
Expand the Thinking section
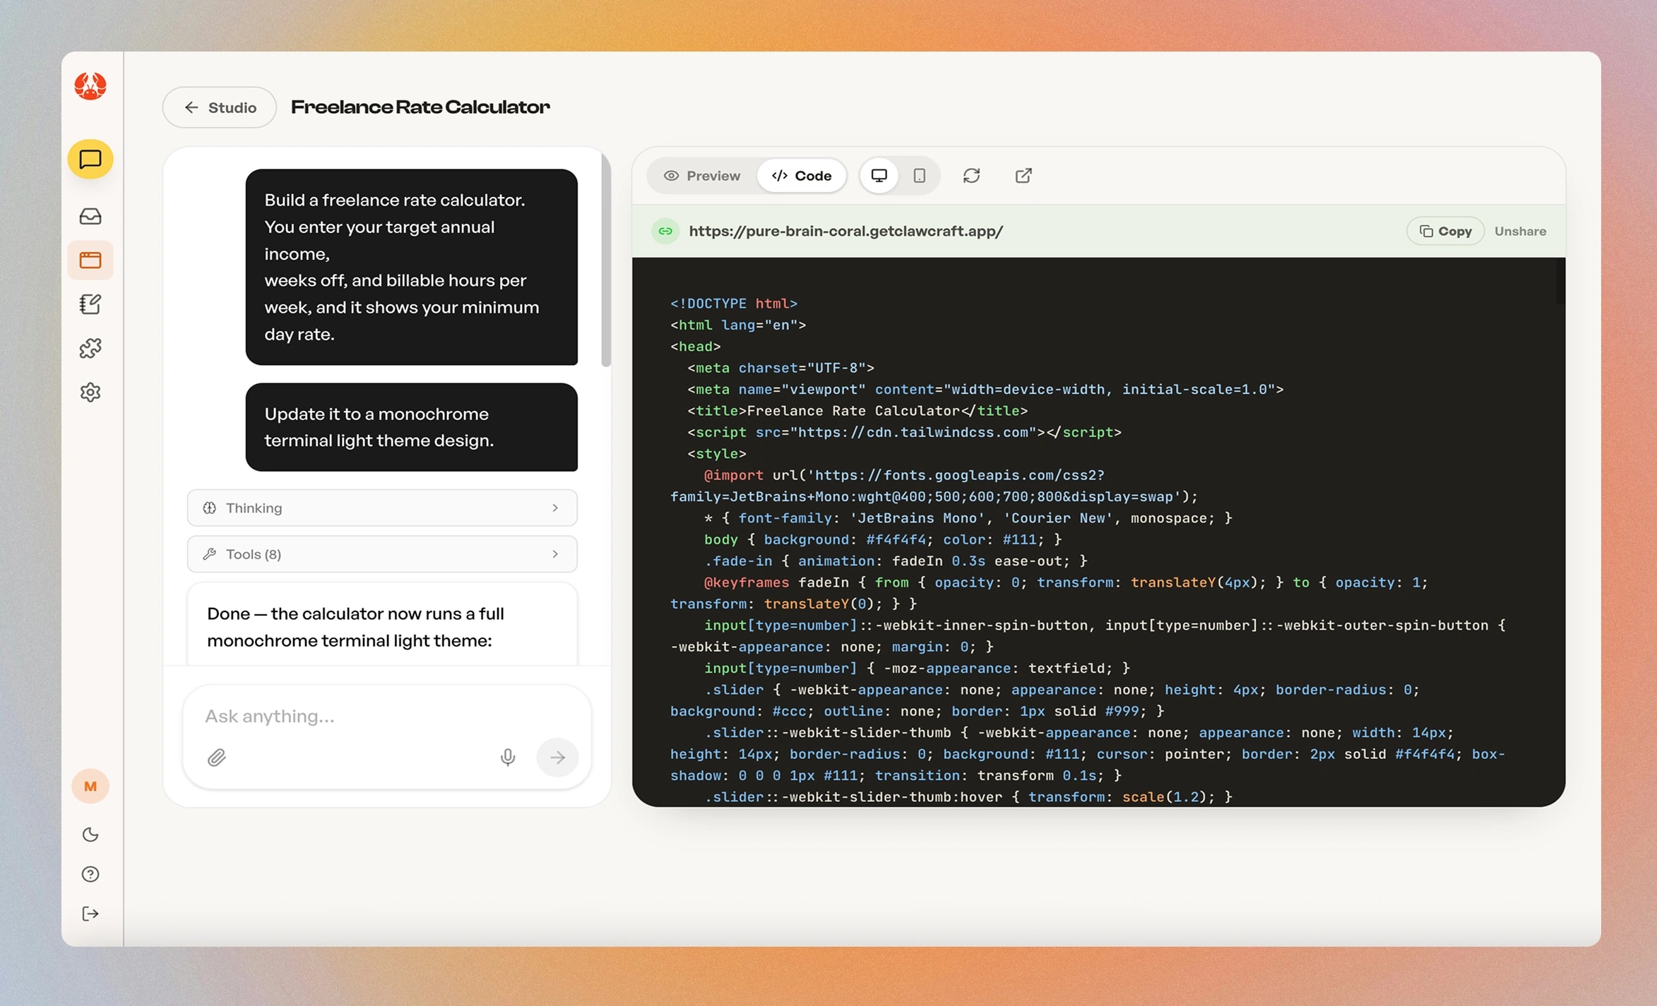(382, 508)
